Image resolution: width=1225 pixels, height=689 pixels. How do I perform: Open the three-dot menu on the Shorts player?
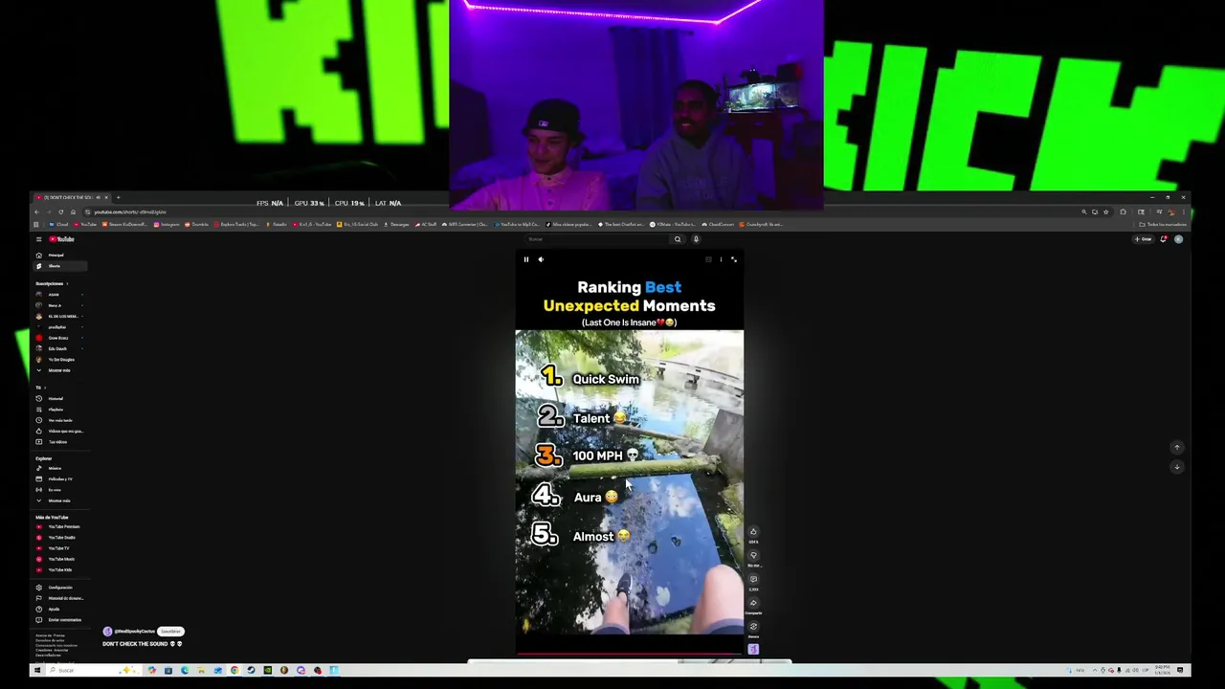click(x=721, y=259)
